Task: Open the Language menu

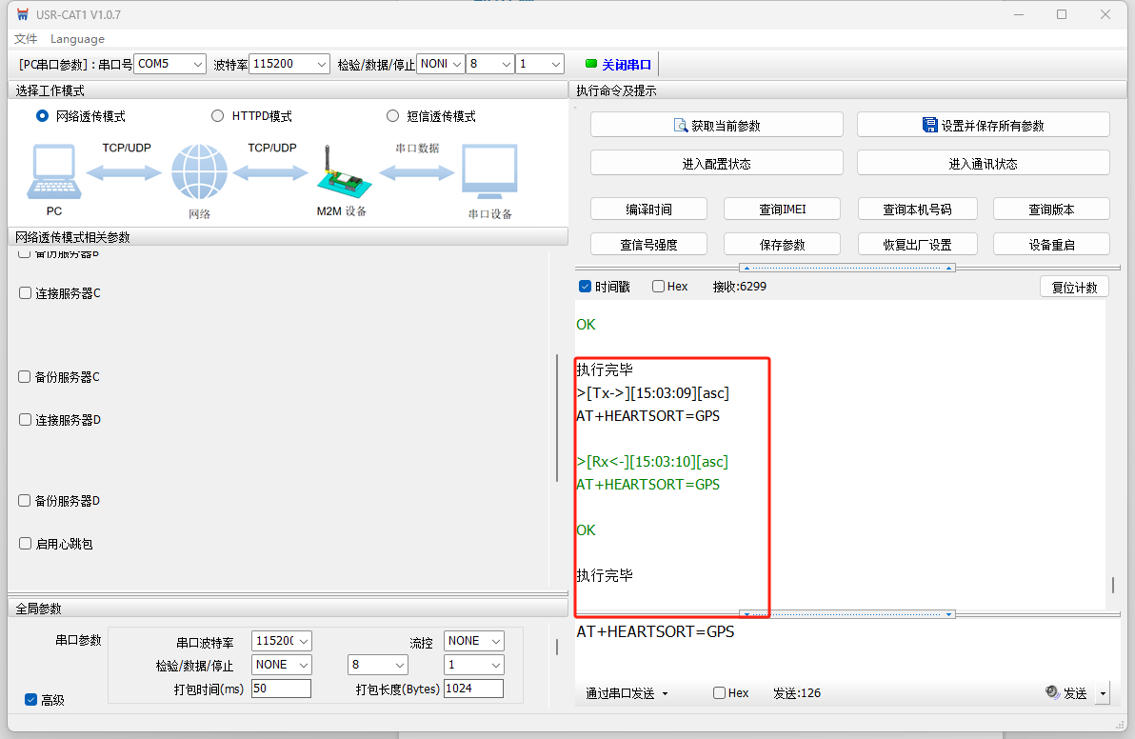Action: (x=77, y=38)
